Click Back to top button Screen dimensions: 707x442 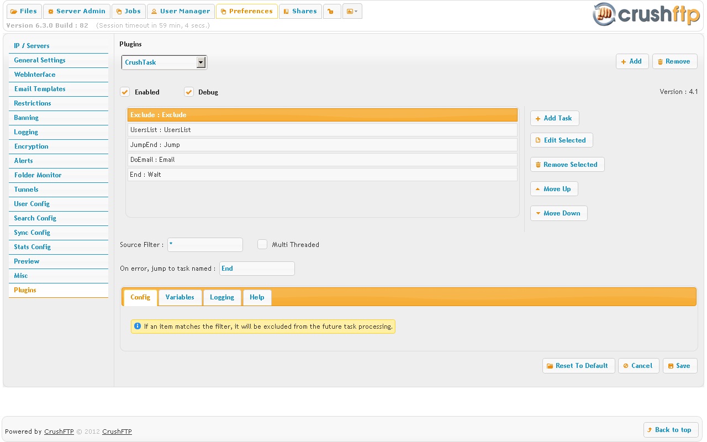tap(671, 430)
